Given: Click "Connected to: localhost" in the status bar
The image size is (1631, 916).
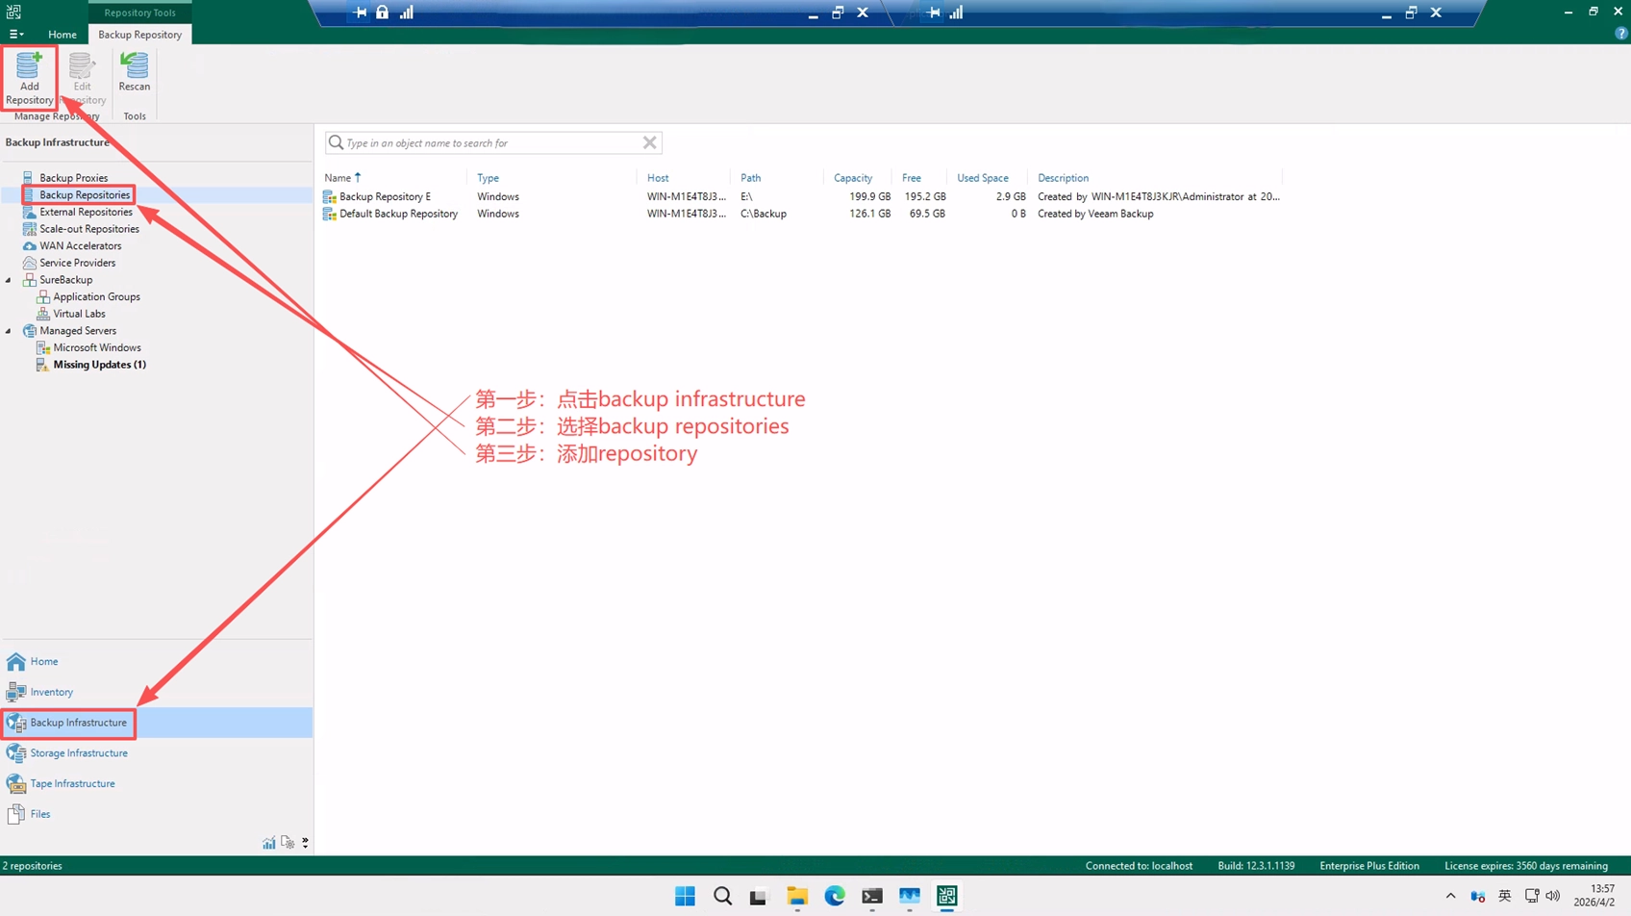Looking at the screenshot, I should pos(1139,866).
